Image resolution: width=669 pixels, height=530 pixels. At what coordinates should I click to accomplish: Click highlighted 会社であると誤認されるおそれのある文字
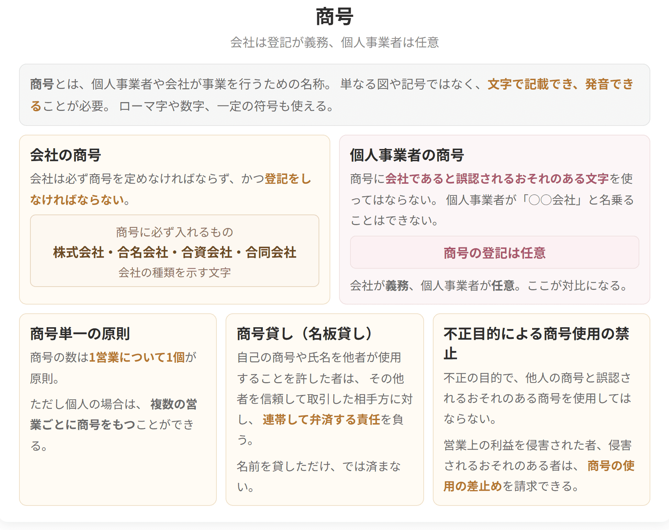coord(497,179)
